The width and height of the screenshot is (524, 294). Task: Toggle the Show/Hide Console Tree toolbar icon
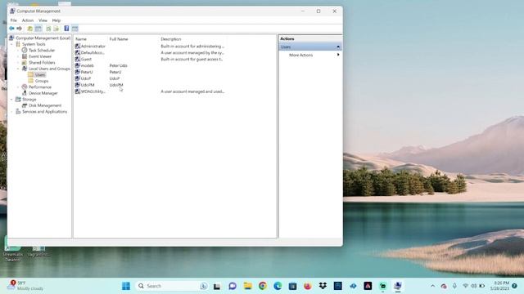(x=38, y=29)
